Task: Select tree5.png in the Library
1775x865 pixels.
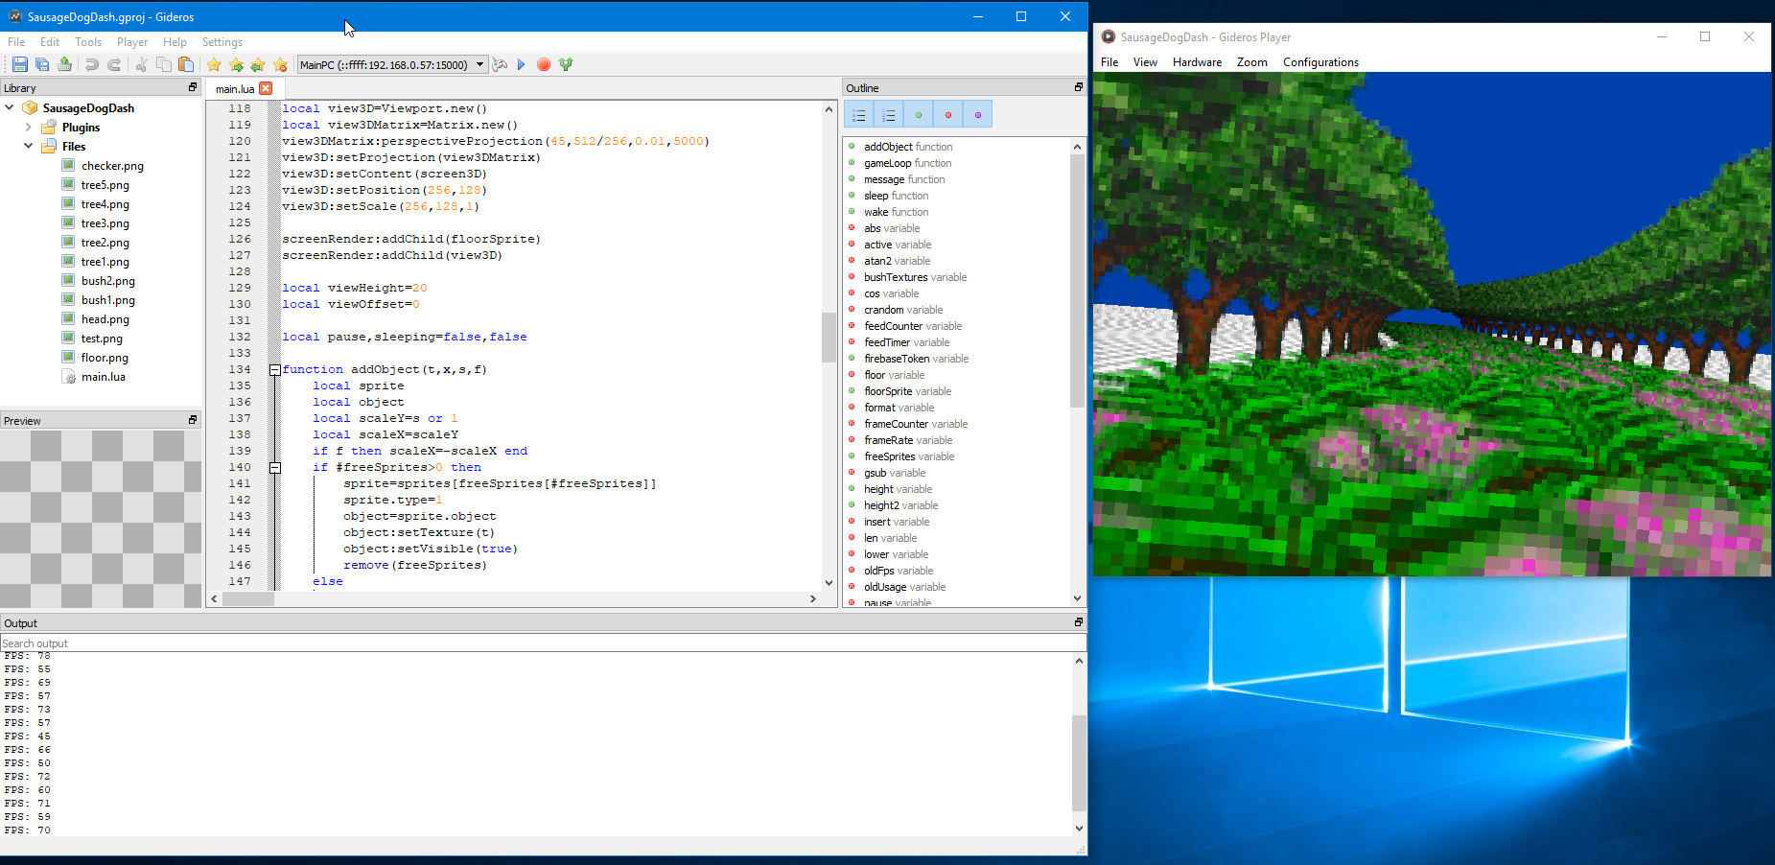Action: click(x=105, y=185)
